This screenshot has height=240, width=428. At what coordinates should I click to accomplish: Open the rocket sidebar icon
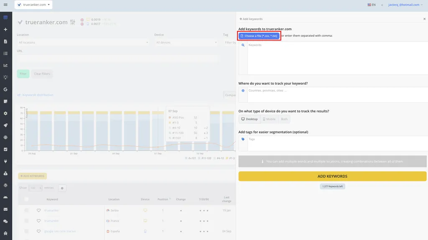click(x=5, y=126)
